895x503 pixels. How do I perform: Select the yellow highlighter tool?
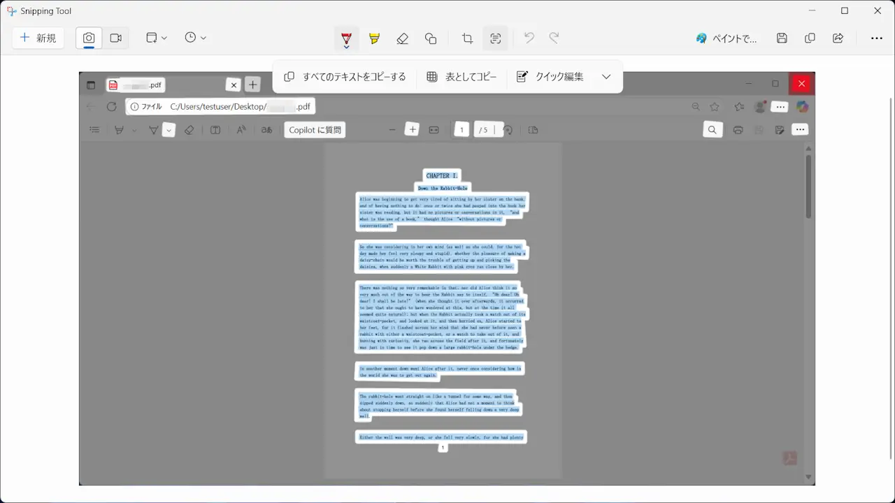(x=374, y=38)
